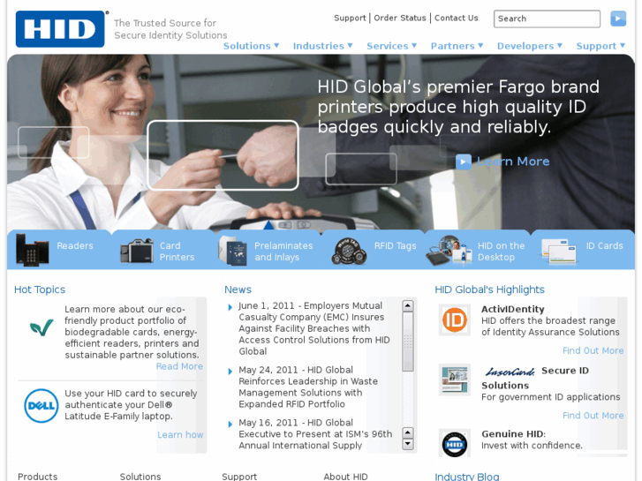Image resolution: width=642 pixels, height=481 pixels.
Task: Open the Readers product icon
Action: (x=33, y=250)
